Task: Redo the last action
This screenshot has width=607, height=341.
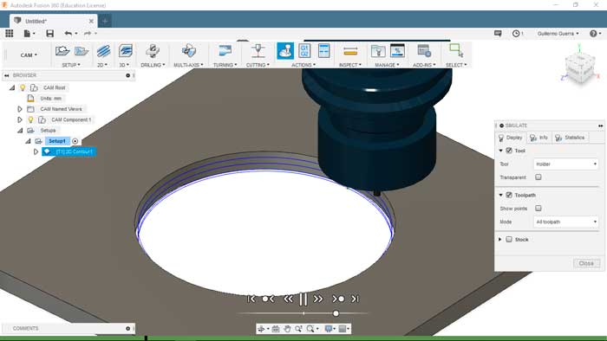Action: click(x=88, y=34)
